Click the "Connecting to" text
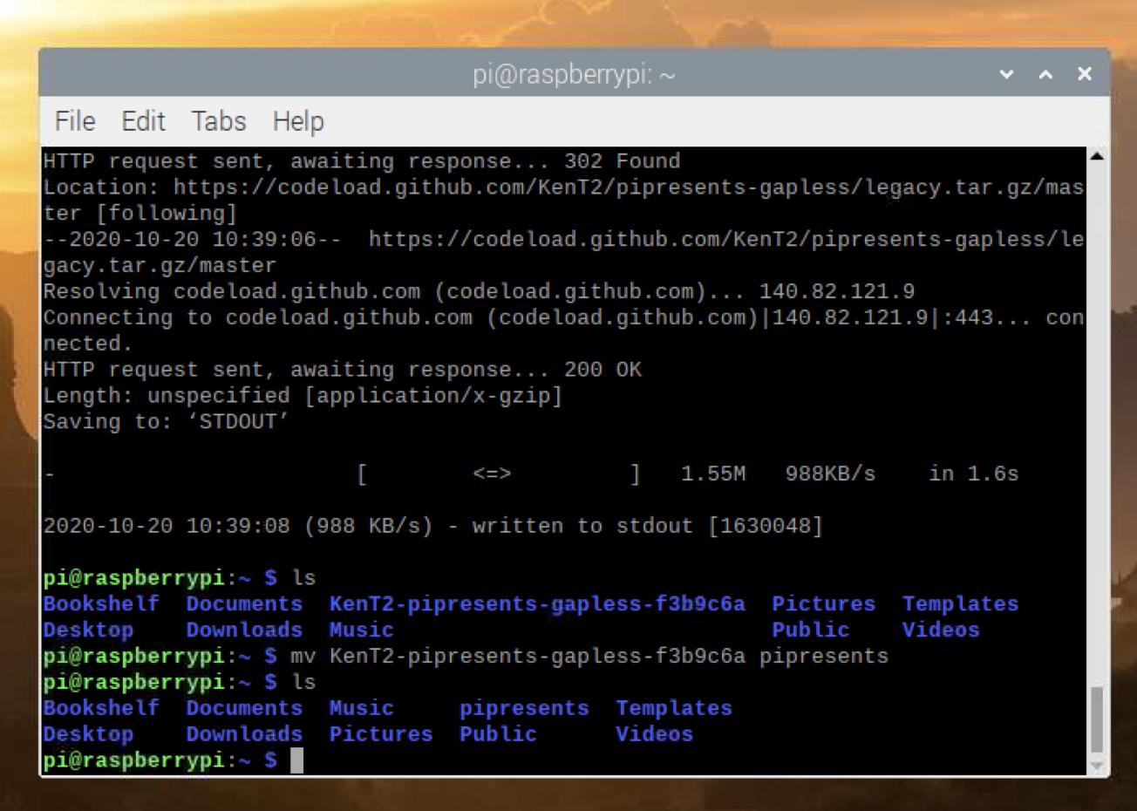Viewport: 1137px width, 811px height. click(x=127, y=317)
